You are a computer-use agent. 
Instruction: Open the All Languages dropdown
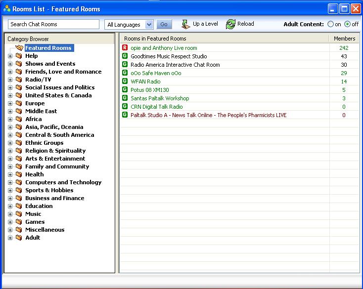pos(149,24)
